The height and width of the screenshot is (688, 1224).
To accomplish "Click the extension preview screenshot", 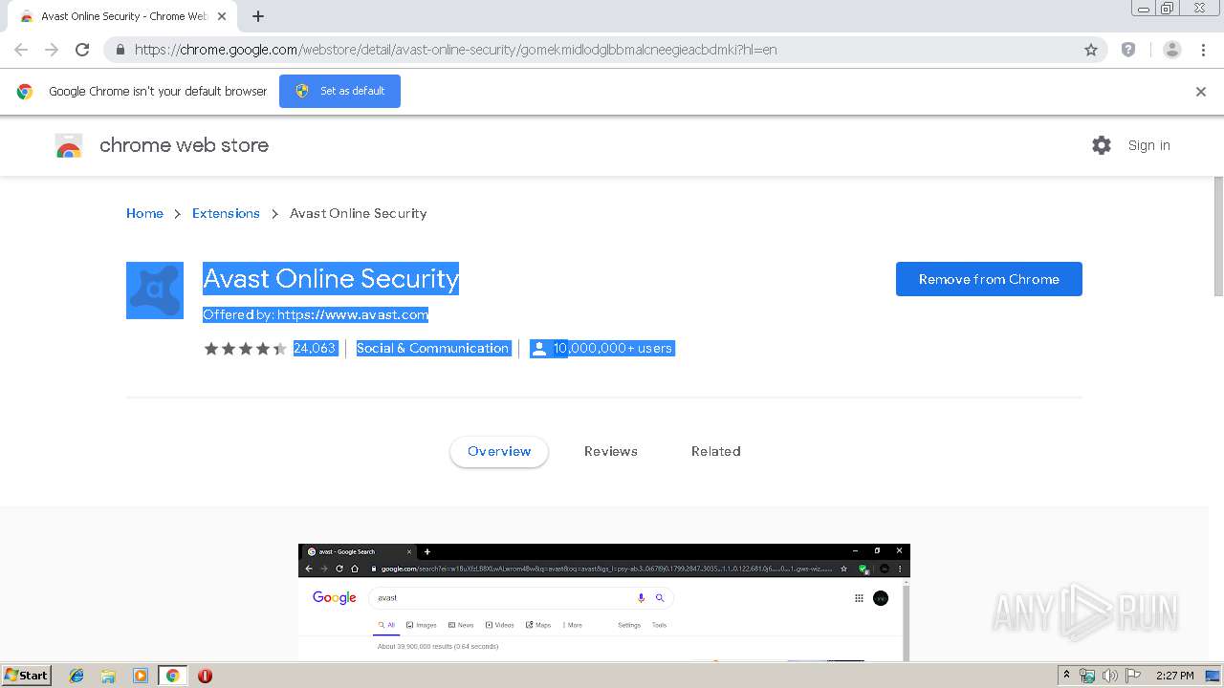I will tap(604, 602).
